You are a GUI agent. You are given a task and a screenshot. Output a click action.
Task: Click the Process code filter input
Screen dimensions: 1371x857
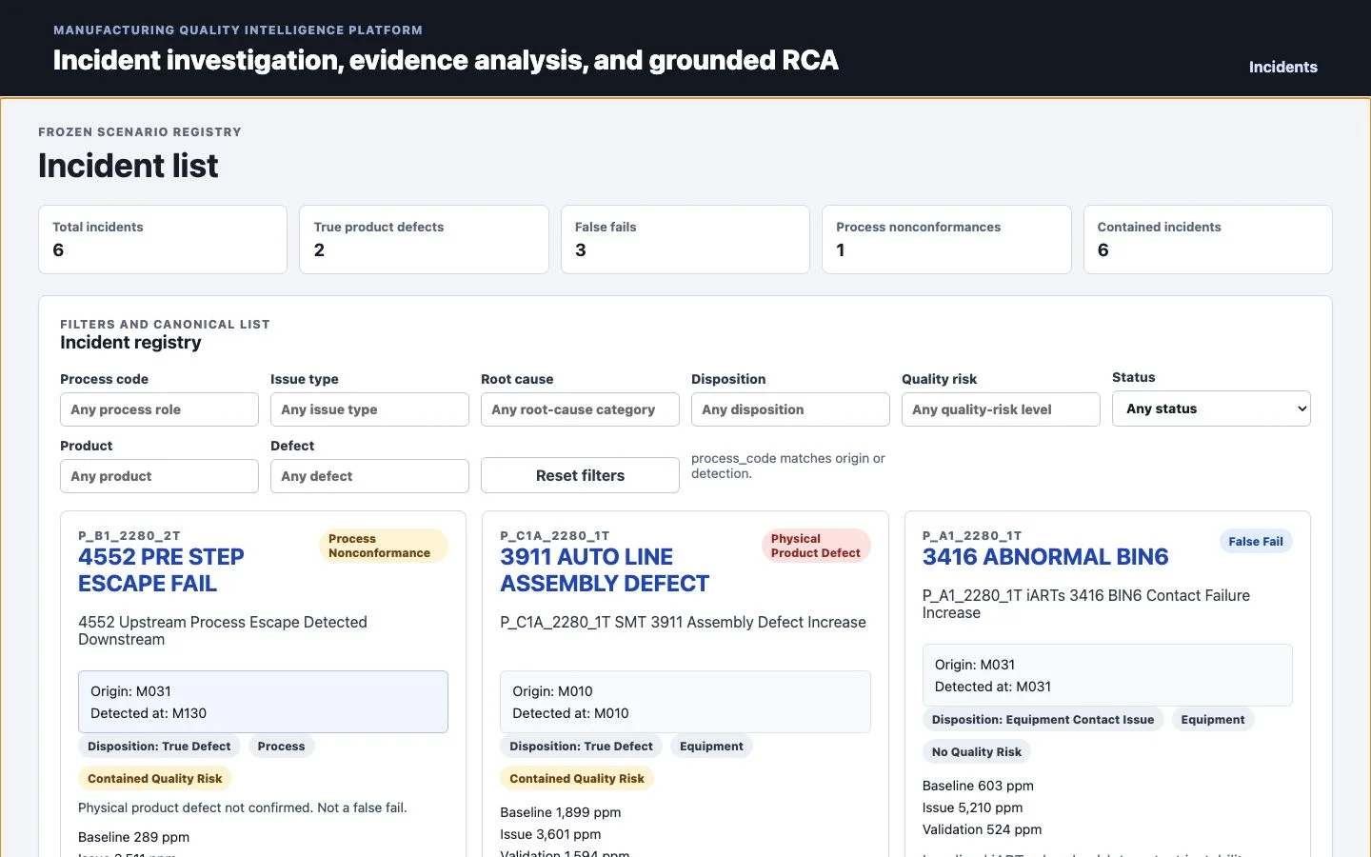pyautogui.click(x=159, y=409)
